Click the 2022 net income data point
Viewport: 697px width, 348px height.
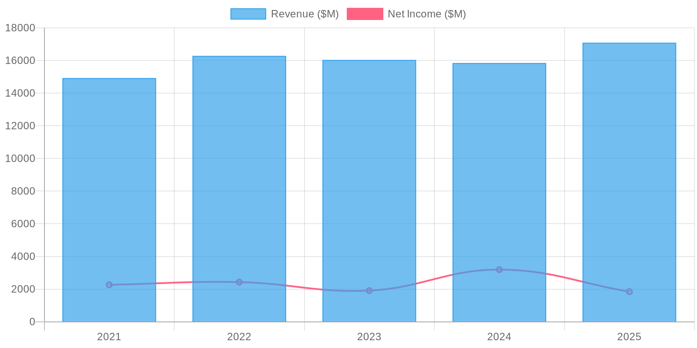coord(239,282)
